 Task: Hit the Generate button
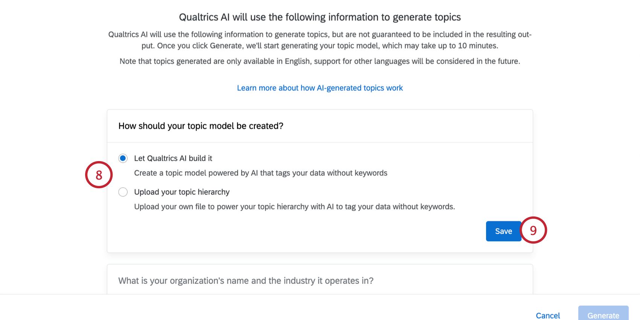tap(603, 315)
